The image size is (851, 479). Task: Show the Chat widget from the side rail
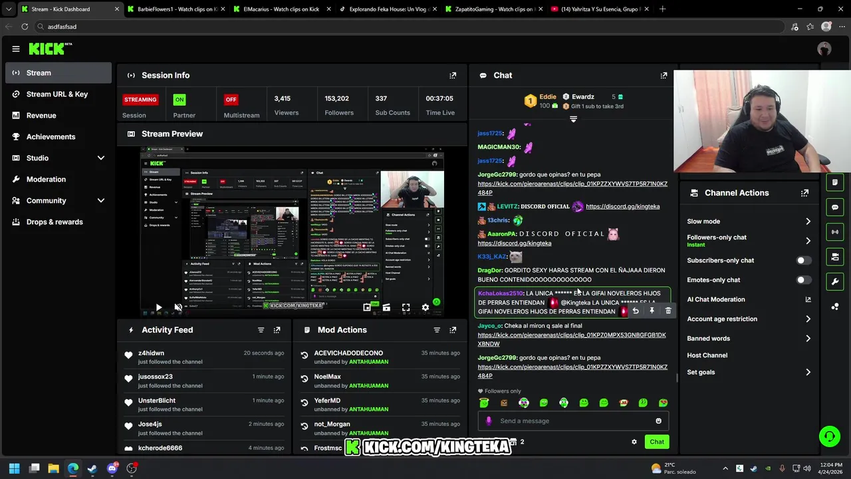[x=835, y=207]
